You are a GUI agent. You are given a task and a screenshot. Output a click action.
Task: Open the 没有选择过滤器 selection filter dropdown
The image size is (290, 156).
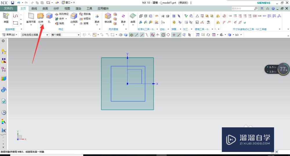coord(35,35)
